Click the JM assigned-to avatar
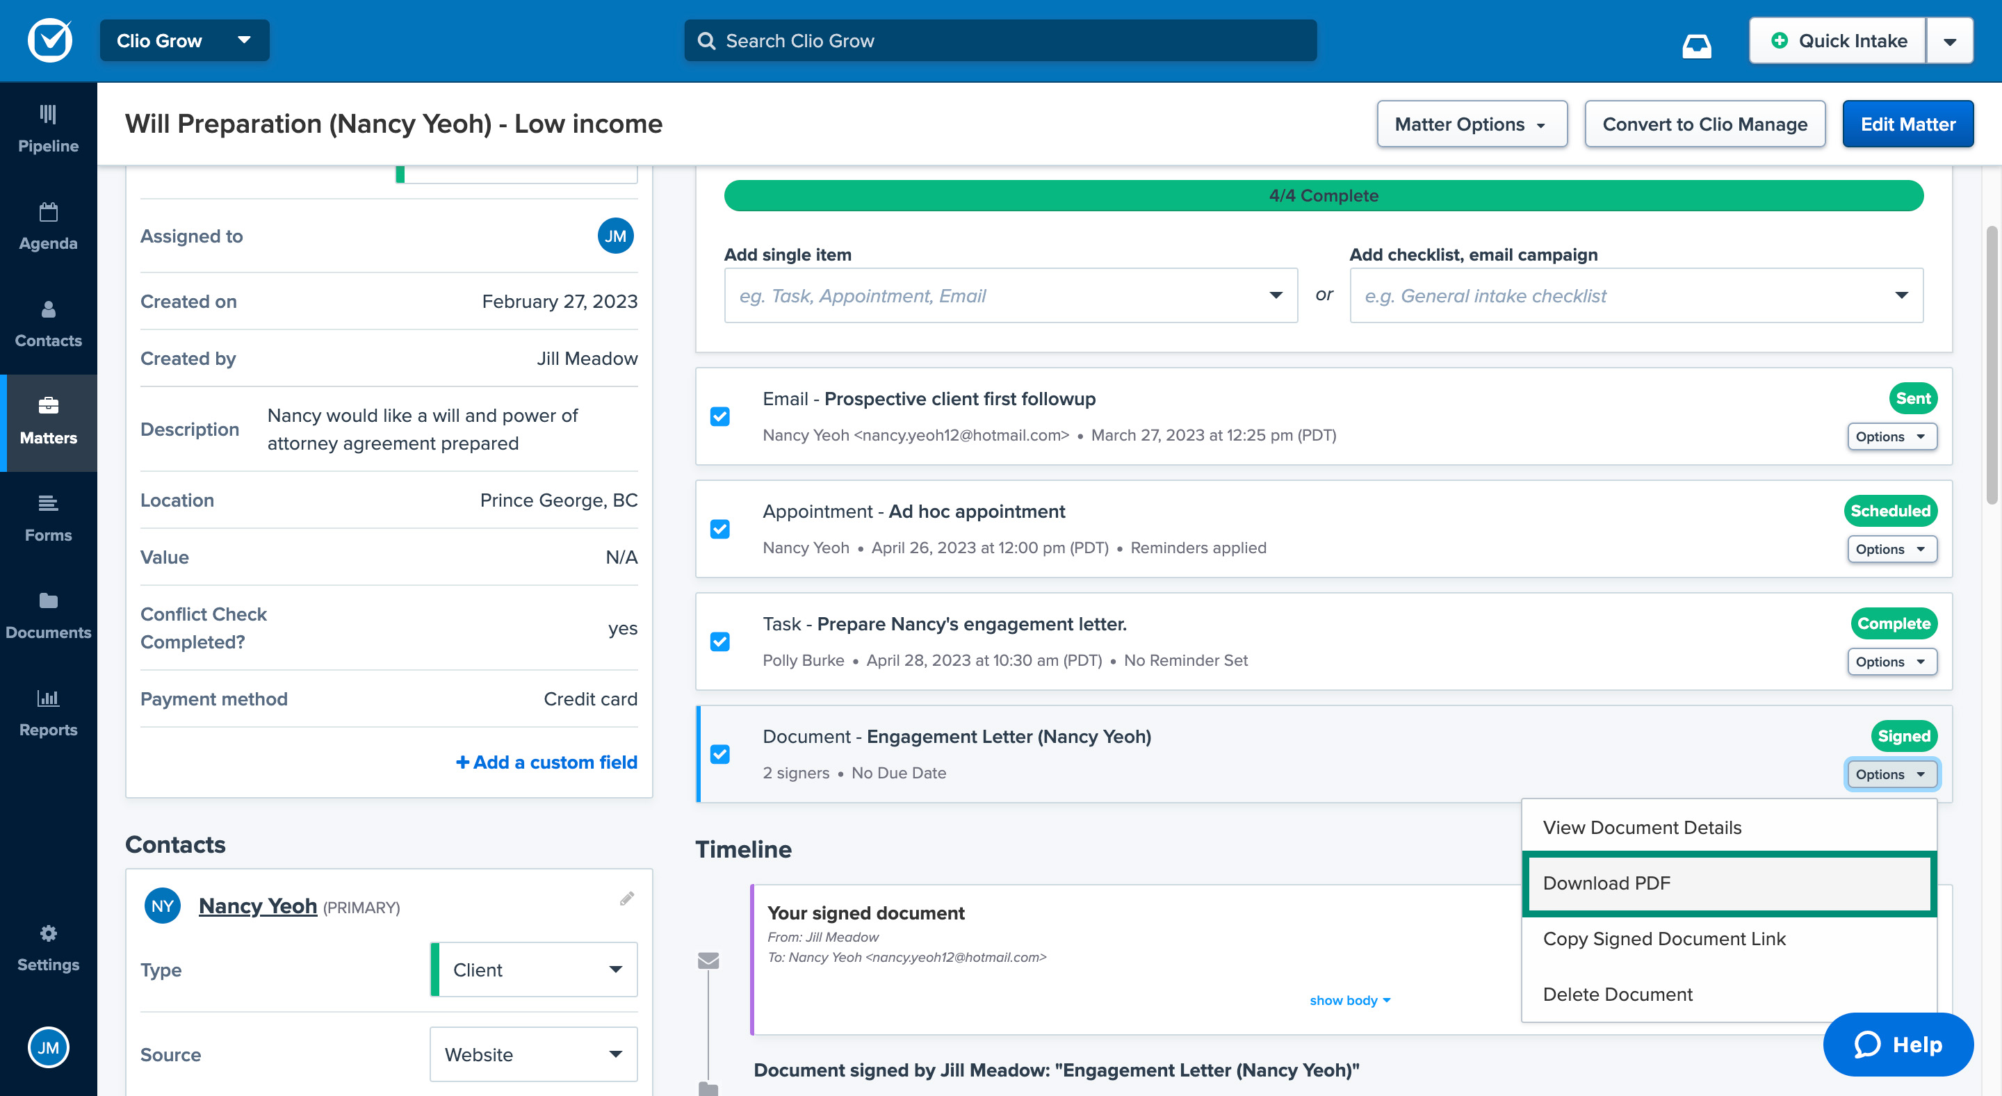This screenshot has width=2002, height=1096. (x=615, y=236)
